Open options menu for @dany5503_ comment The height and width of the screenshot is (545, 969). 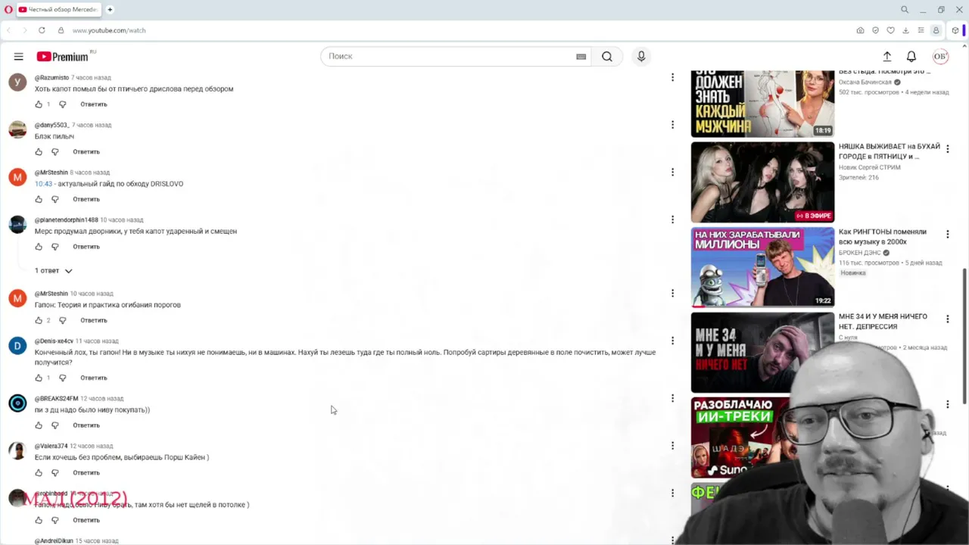pos(672,125)
